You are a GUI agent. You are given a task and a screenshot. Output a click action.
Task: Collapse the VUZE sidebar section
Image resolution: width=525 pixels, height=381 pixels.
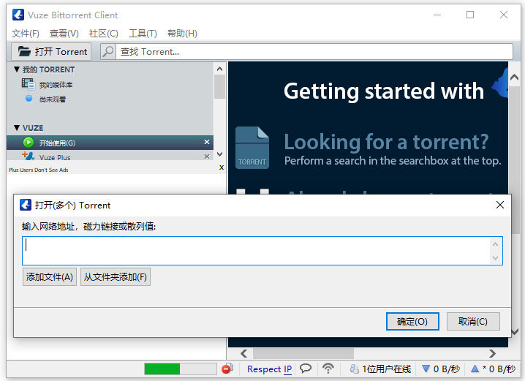[x=17, y=127]
